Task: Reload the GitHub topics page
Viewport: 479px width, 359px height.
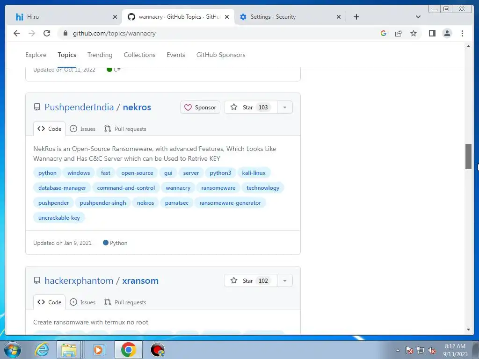Action: [47, 33]
